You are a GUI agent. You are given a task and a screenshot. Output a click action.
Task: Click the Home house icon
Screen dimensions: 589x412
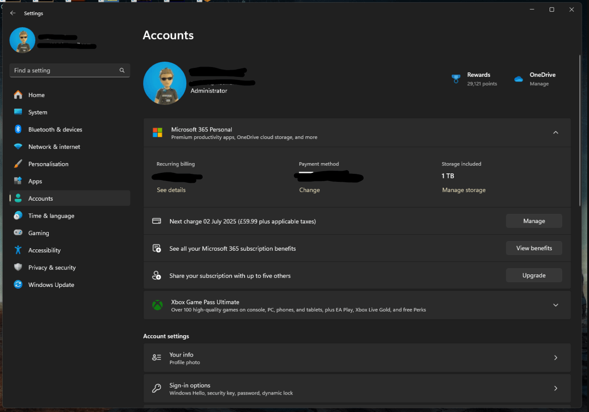pyautogui.click(x=18, y=95)
